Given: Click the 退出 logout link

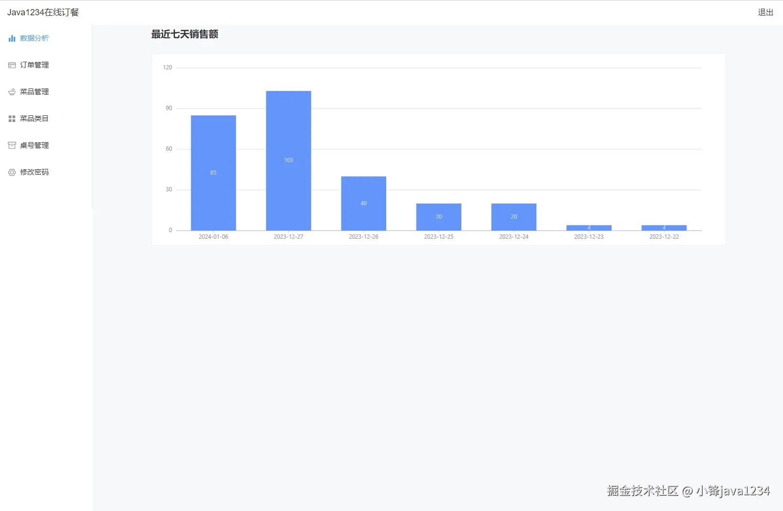Looking at the screenshot, I should pyautogui.click(x=765, y=12).
